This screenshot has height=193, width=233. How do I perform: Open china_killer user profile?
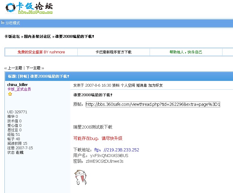coord(17,85)
